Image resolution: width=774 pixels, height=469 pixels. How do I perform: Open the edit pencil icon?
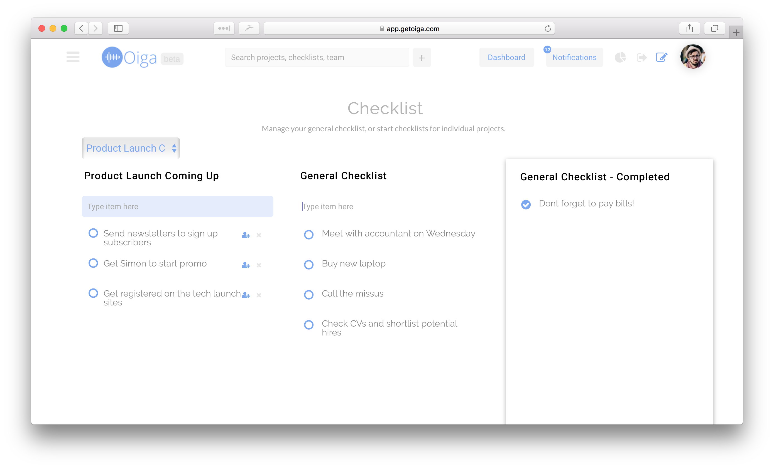click(x=661, y=57)
